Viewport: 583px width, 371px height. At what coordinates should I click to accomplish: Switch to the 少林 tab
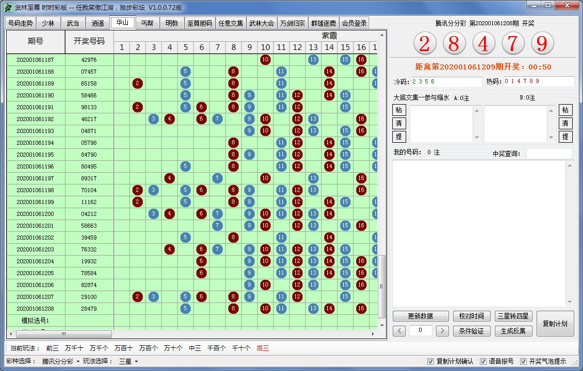point(48,23)
